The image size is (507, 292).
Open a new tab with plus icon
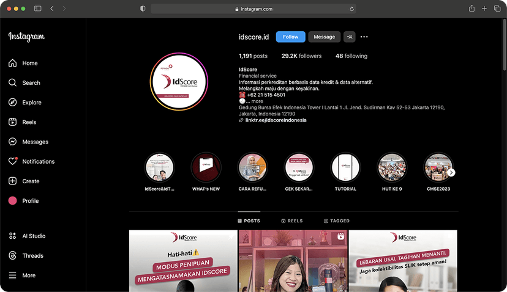[484, 9]
